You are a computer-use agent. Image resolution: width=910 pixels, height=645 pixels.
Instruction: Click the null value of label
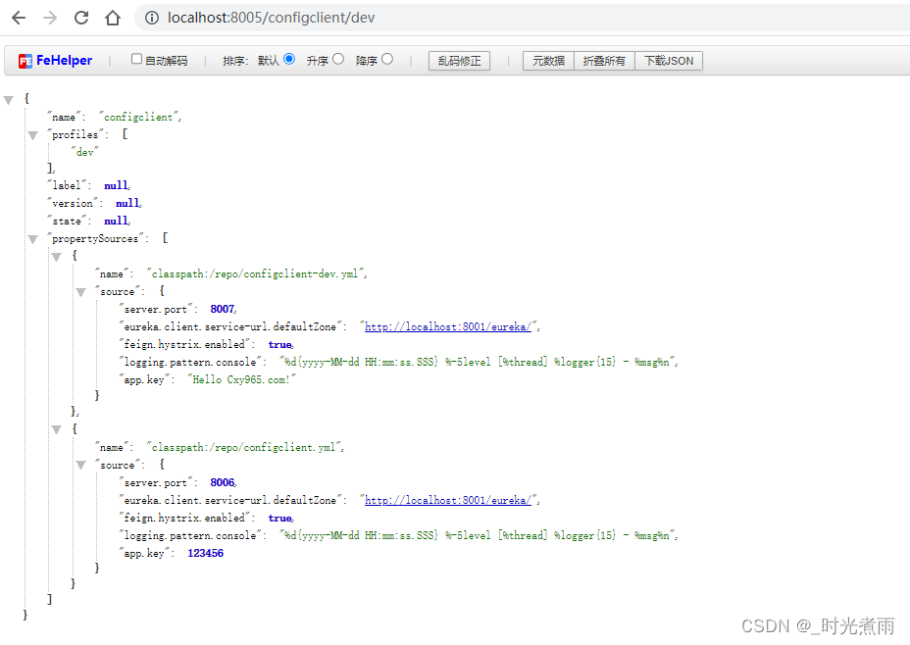coord(116,185)
